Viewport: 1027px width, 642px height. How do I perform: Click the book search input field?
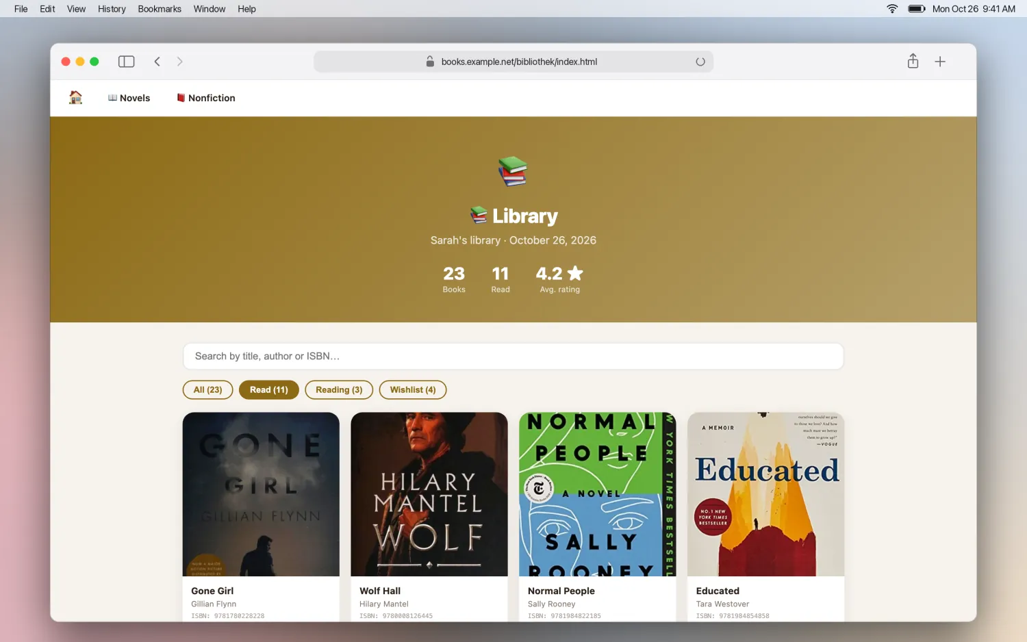513,357
